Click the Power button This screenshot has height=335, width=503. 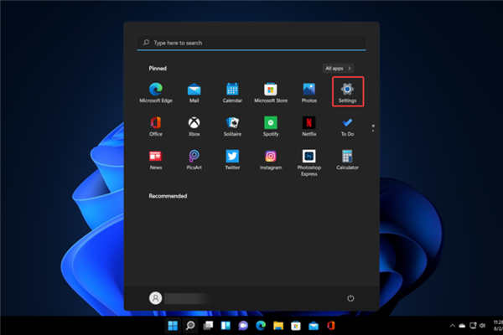tap(350, 298)
